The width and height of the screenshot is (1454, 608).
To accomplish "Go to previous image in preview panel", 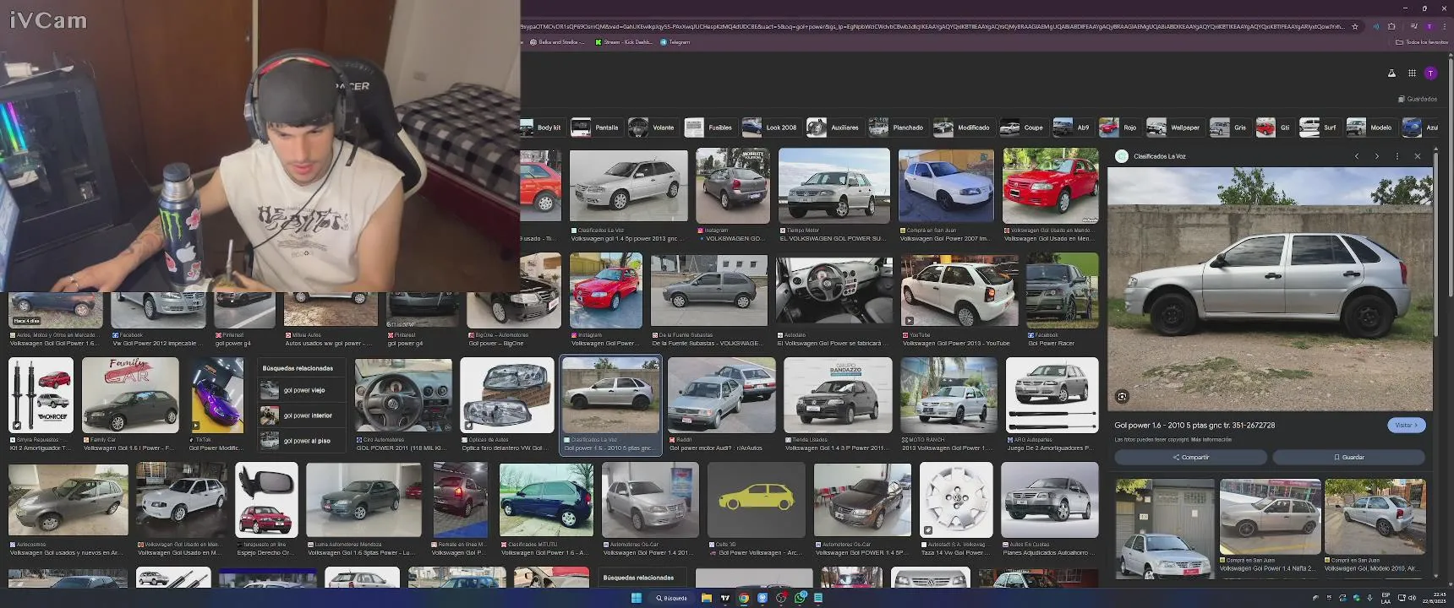I will click(1357, 156).
